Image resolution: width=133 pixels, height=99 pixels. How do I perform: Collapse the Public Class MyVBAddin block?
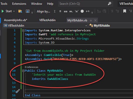point(23,71)
